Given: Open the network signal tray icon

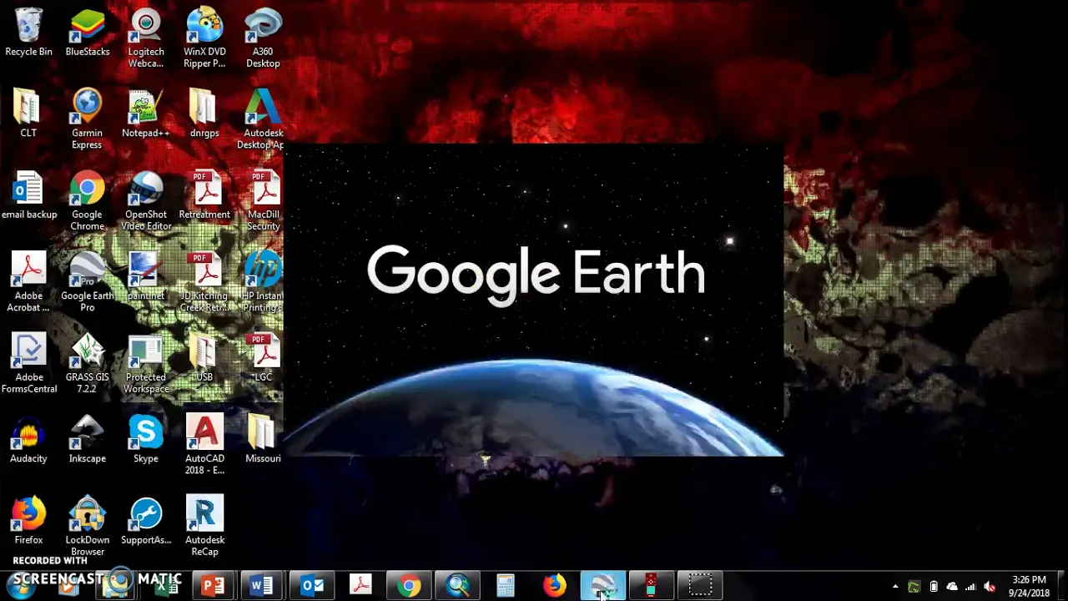Looking at the screenshot, I should [x=970, y=587].
